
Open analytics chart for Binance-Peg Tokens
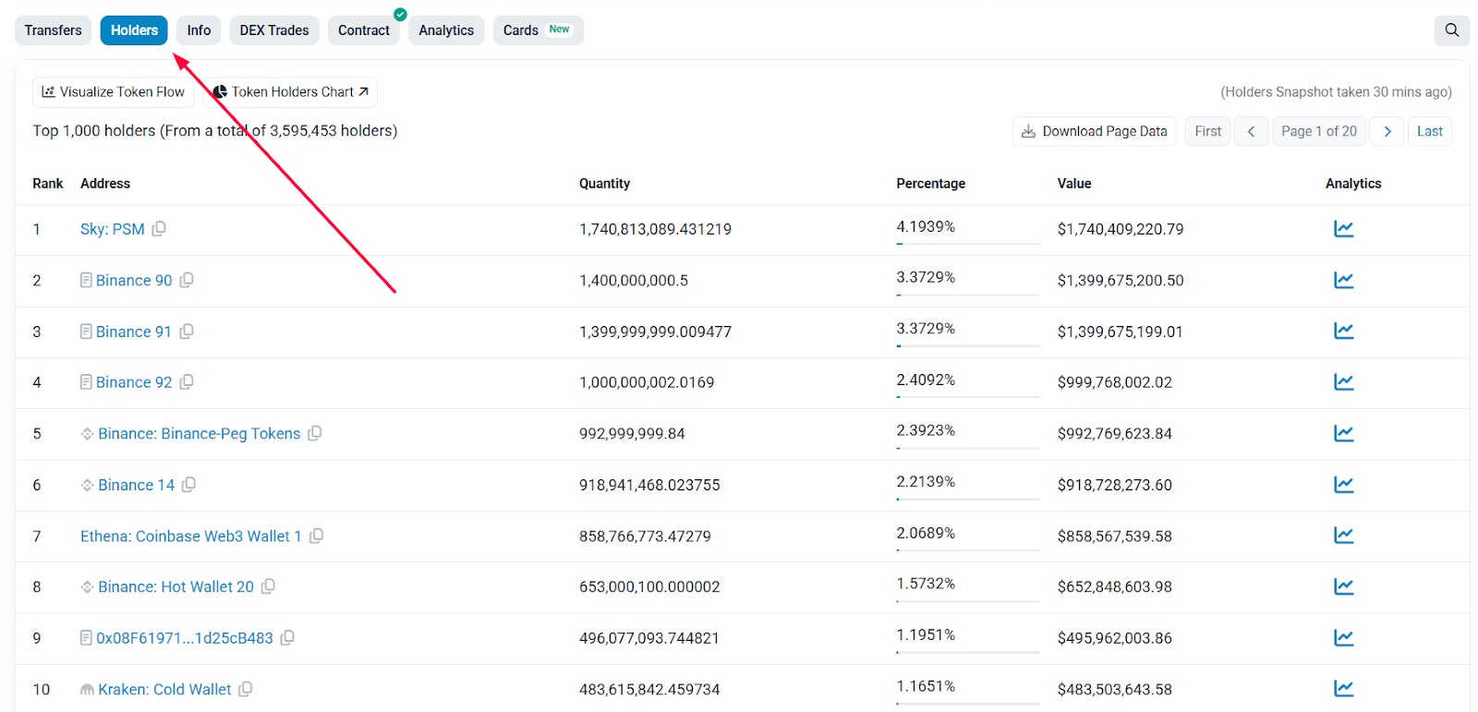click(x=1343, y=433)
